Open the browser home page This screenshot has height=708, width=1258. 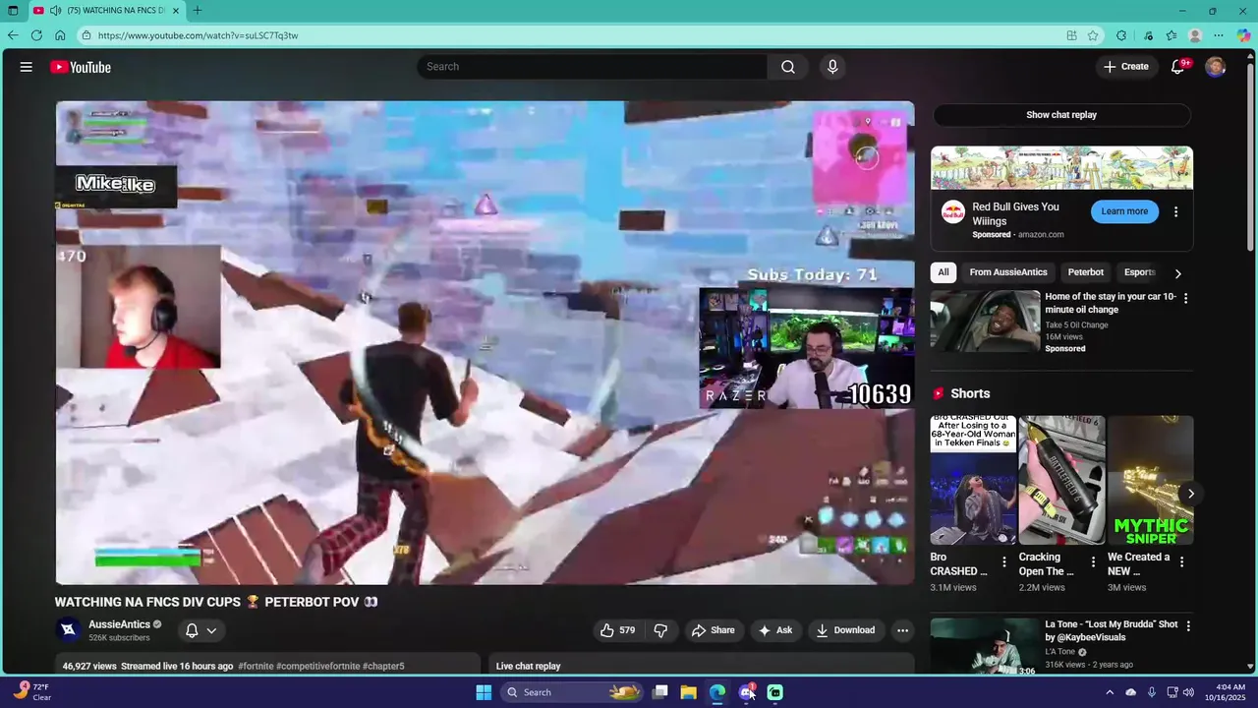point(60,35)
